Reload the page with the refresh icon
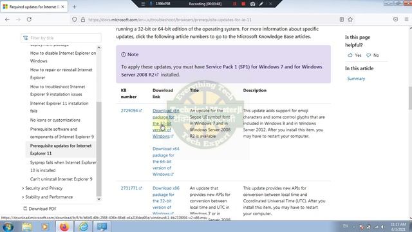 coord(29,19)
